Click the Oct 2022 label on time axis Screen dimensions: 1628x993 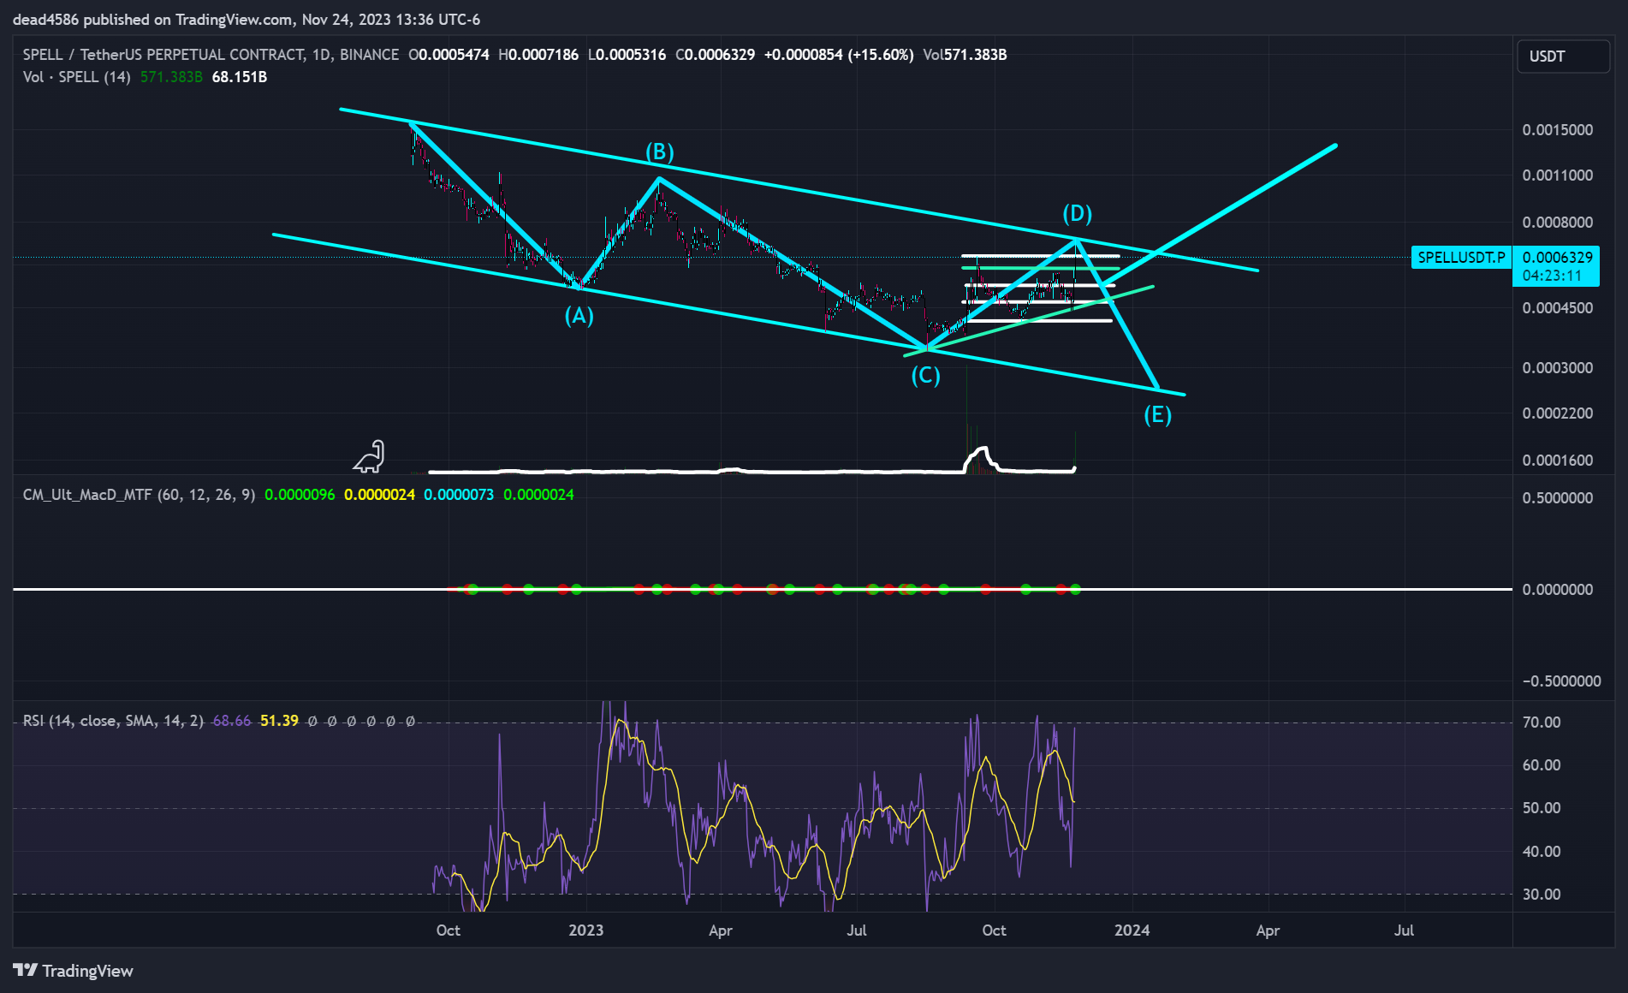coord(448,931)
